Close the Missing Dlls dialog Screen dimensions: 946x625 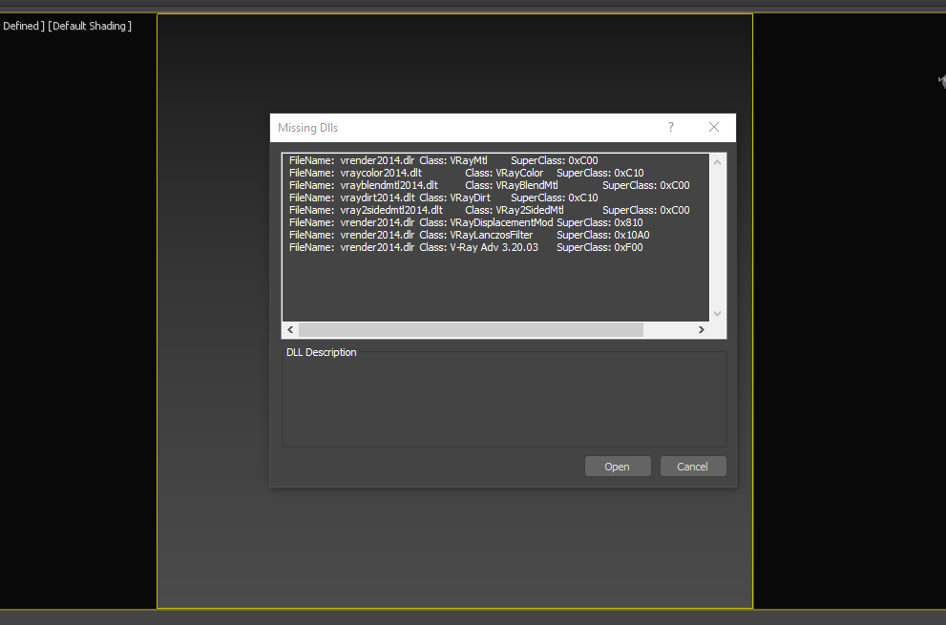pyautogui.click(x=714, y=127)
